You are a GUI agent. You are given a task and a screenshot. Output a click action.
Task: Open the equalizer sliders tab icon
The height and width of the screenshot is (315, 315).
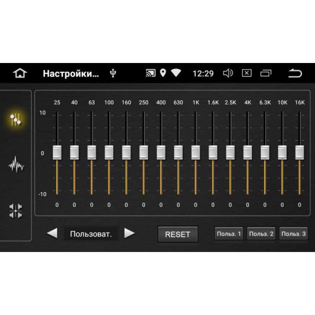click(x=16, y=119)
